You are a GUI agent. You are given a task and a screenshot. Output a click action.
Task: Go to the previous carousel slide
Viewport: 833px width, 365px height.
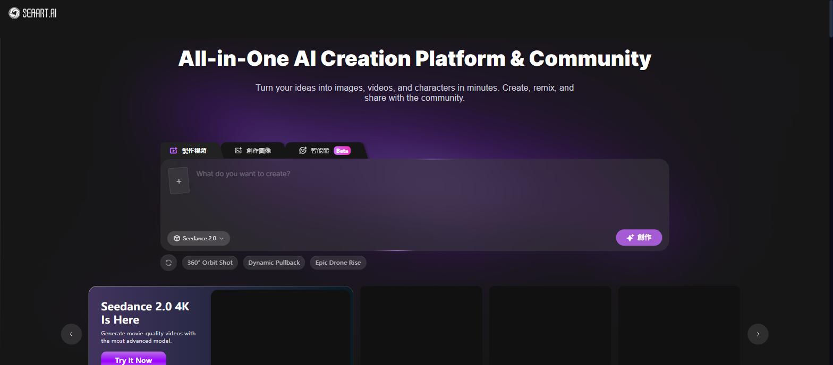[71, 334]
